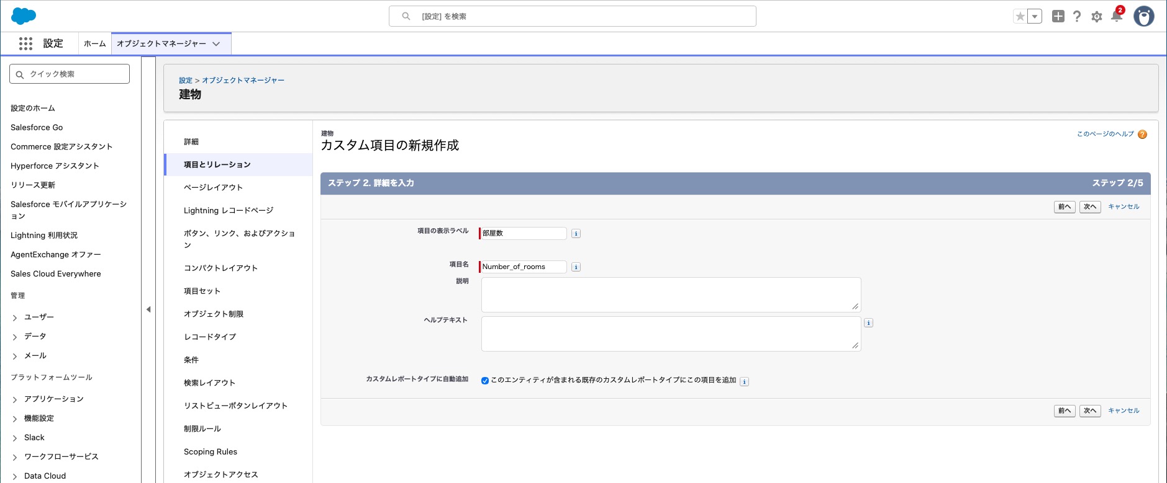Open Sales Cloud Everywhere in the sidebar

pos(56,273)
